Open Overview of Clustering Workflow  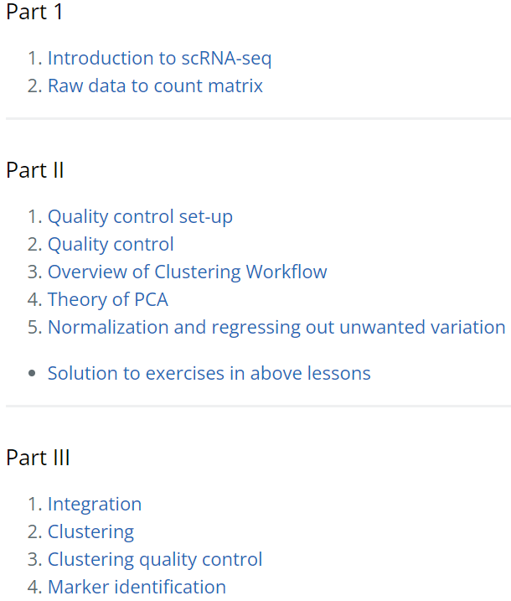click(x=187, y=272)
